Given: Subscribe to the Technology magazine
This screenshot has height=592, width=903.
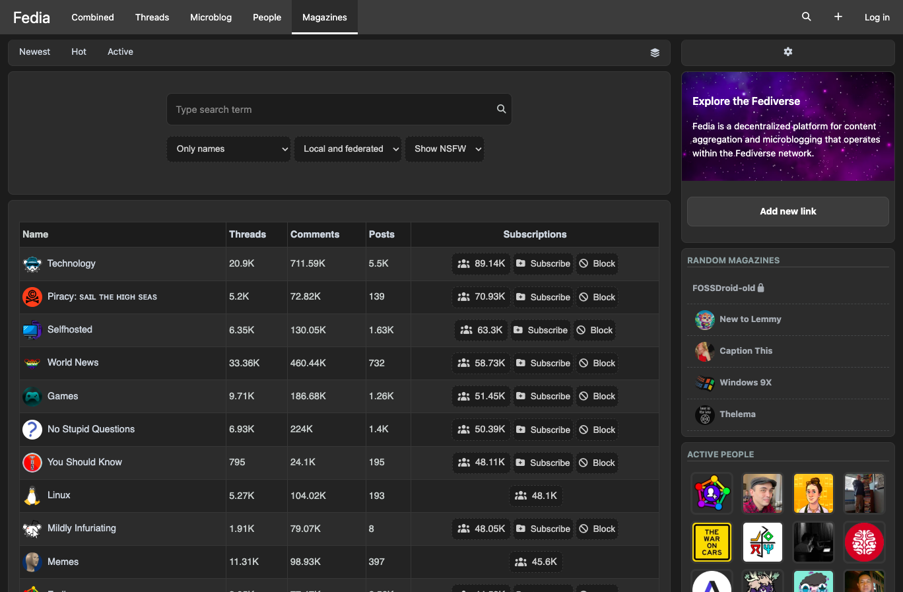Looking at the screenshot, I should 543,264.
